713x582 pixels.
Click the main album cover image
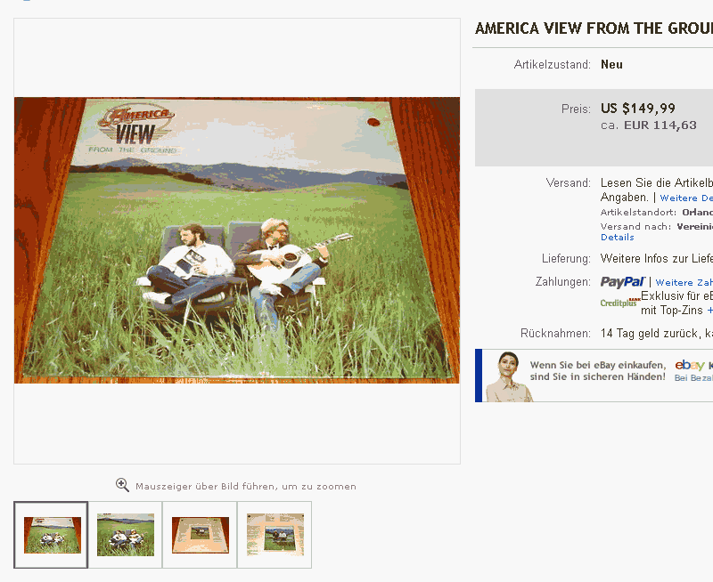coord(237,240)
